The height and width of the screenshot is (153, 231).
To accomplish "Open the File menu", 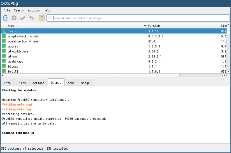I will point(7,10).
